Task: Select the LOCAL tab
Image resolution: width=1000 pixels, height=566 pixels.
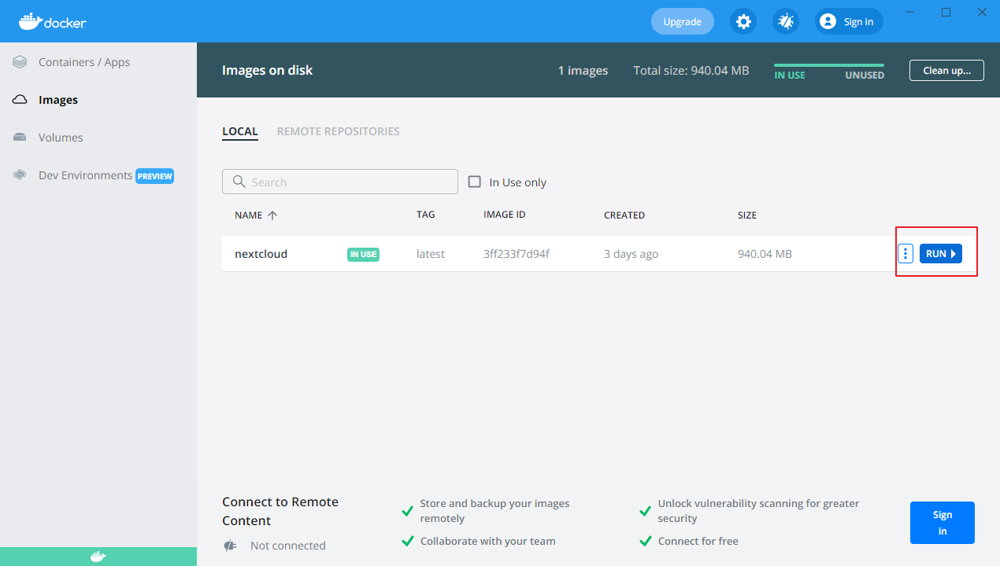Action: [240, 131]
